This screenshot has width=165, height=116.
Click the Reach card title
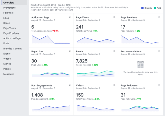[79, 52]
